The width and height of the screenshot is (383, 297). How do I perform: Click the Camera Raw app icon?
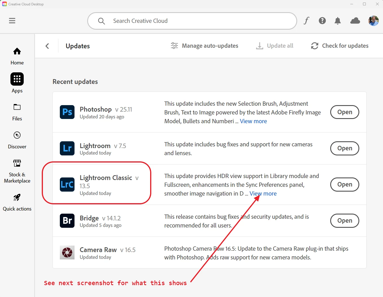click(x=67, y=253)
